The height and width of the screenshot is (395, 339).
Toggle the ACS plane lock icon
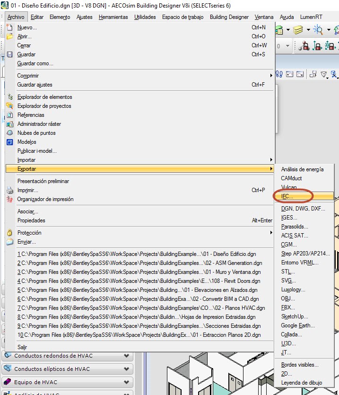pyautogui.click(x=317, y=46)
